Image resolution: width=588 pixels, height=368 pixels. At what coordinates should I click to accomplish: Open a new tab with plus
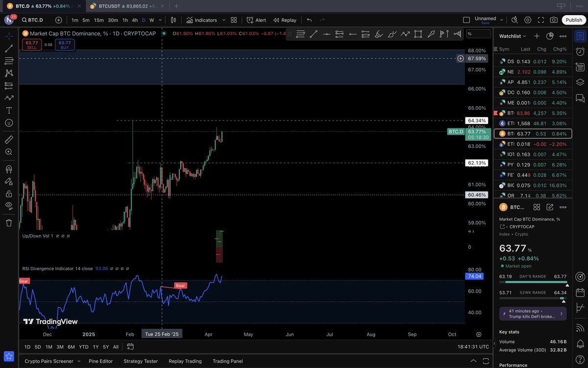(x=176, y=6)
